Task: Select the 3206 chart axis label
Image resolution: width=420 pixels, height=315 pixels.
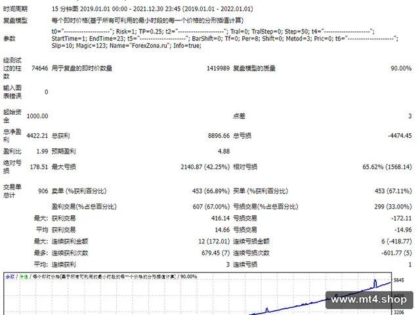Action: point(398,312)
